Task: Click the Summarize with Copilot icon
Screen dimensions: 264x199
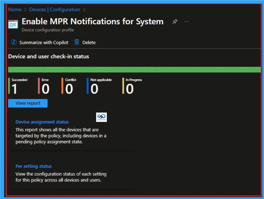Action: [x=14, y=42]
